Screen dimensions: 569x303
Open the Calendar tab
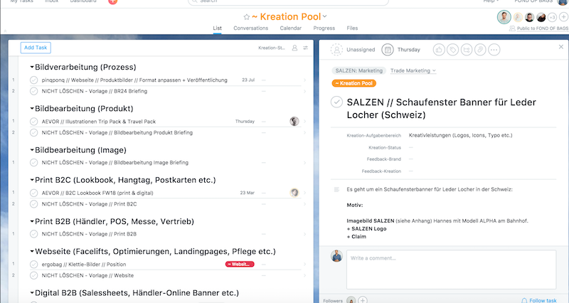coord(291,28)
